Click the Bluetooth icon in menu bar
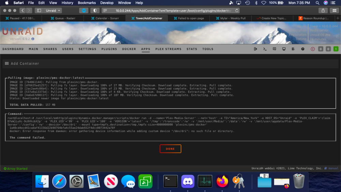341x192 pixels. tap(256, 3)
